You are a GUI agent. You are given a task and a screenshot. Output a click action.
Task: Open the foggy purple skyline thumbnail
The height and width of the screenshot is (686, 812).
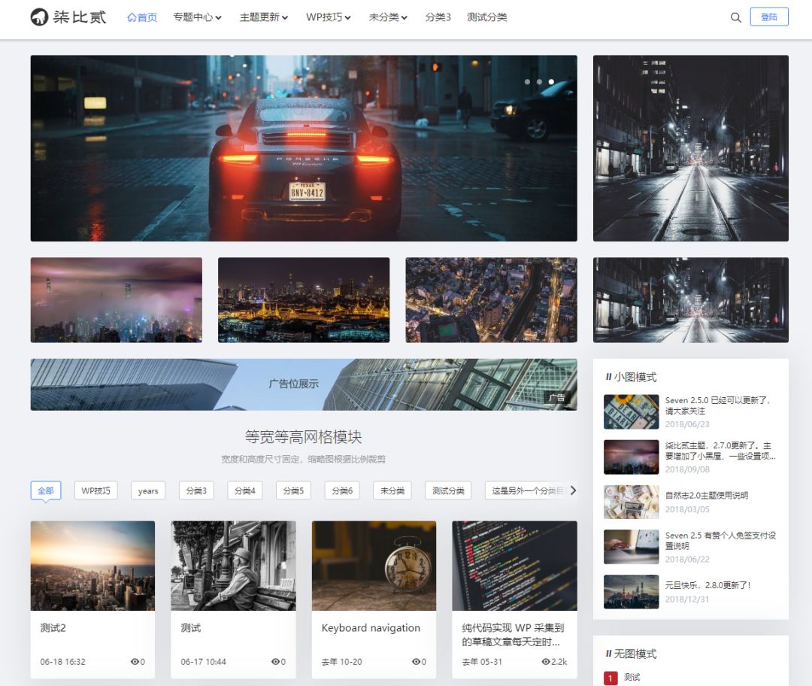pyautogui.click(x=116, y=300)
